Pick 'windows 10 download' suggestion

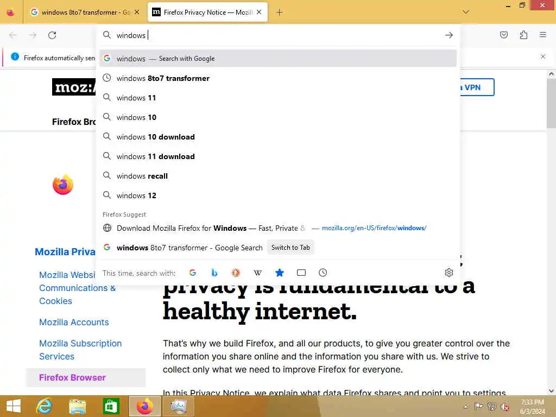[278, 137]
